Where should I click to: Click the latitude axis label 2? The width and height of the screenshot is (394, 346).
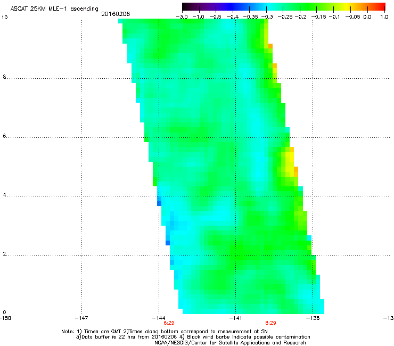[4, 254]
